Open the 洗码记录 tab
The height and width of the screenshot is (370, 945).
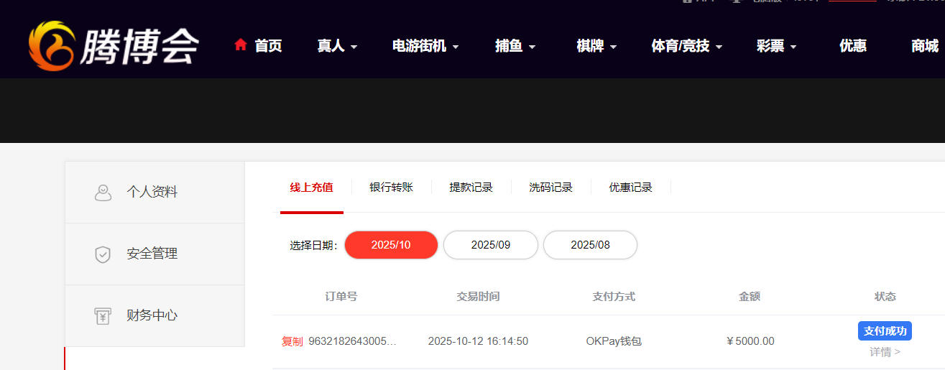coord(550,188)
